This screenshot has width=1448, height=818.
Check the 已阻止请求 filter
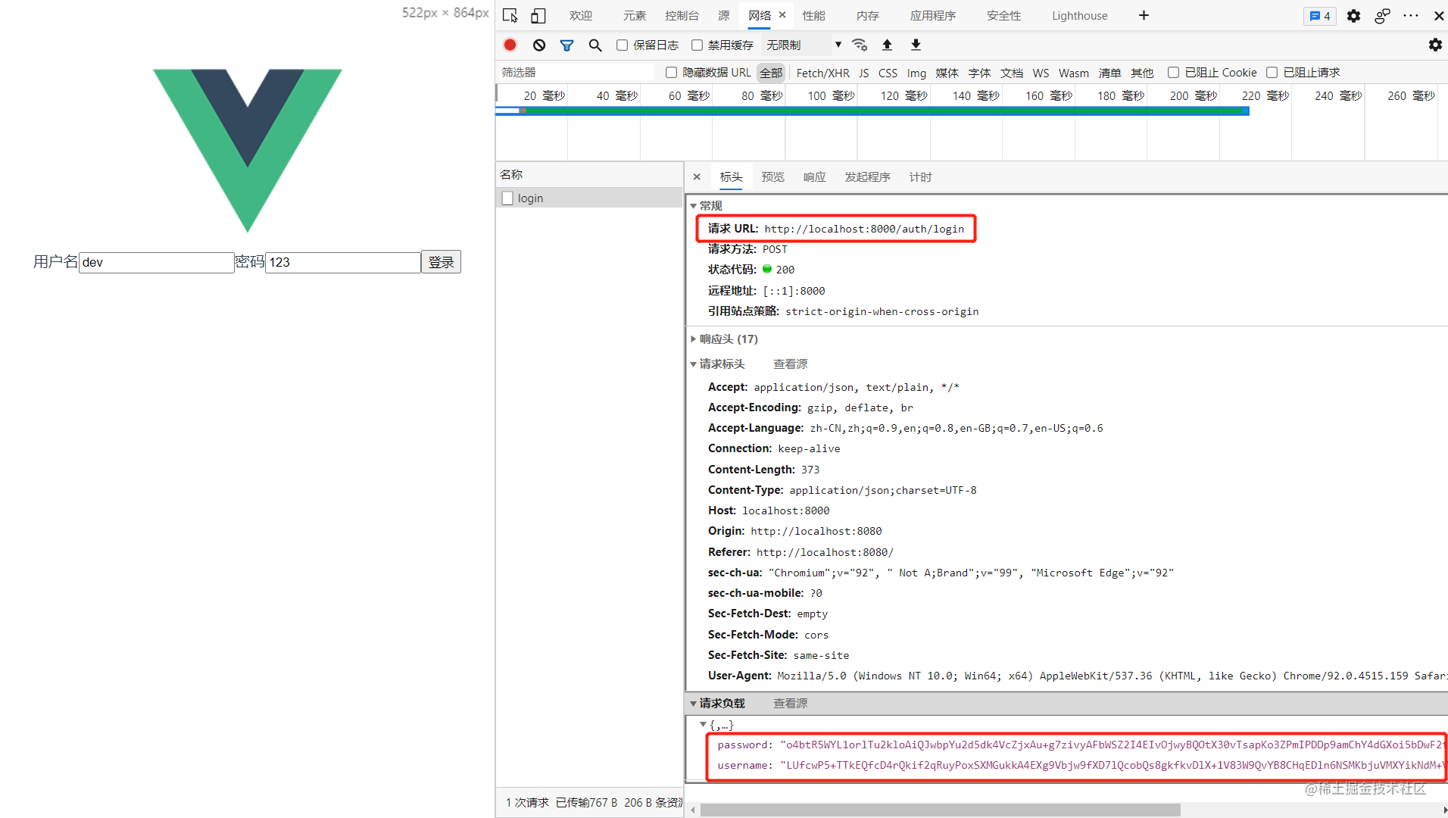[x=1272, y=73]
